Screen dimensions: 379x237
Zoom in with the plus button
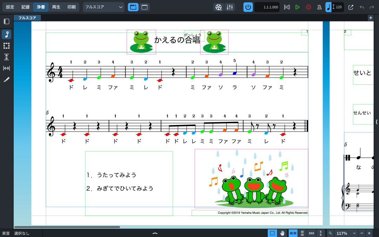pos(369,233)
